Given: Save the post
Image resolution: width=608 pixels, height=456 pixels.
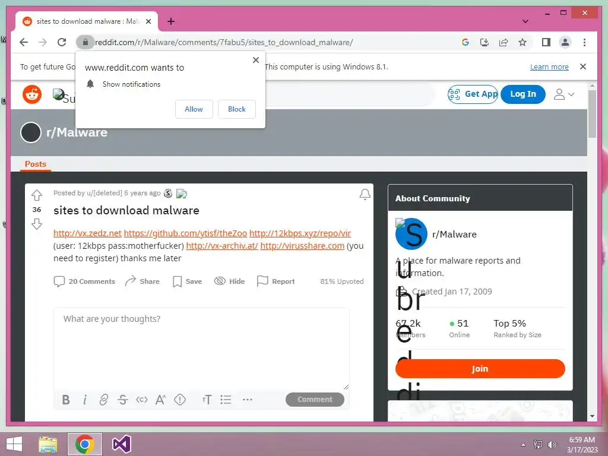Looking at the screenshot, I should coord(187,281).
